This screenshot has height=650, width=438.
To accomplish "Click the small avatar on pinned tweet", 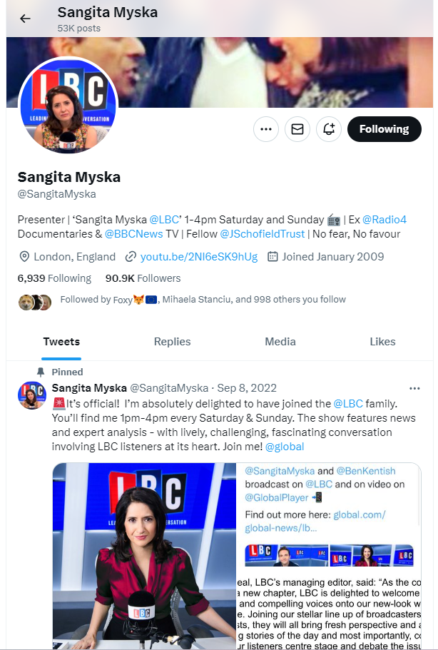I will (x=32, y=395).
